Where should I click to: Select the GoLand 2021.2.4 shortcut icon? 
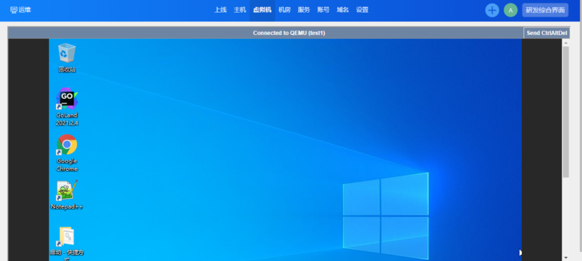coord(67,107)
